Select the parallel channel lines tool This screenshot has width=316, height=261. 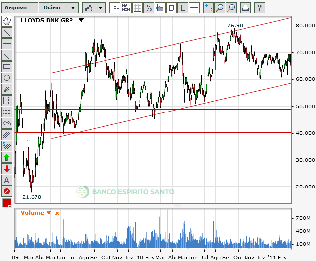click(x=7, y=55)
